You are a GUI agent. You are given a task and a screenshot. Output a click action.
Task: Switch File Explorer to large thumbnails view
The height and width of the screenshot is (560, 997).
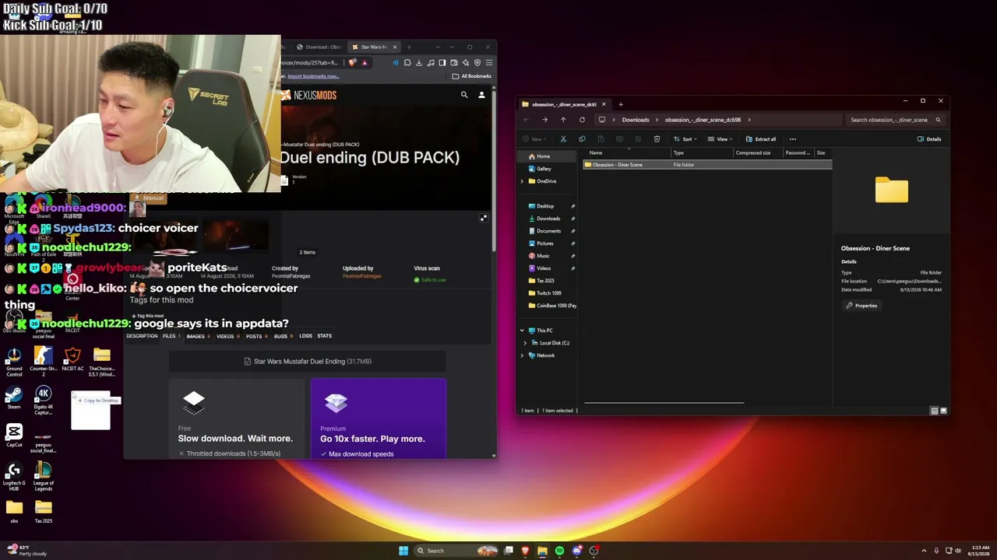[944, 411]
